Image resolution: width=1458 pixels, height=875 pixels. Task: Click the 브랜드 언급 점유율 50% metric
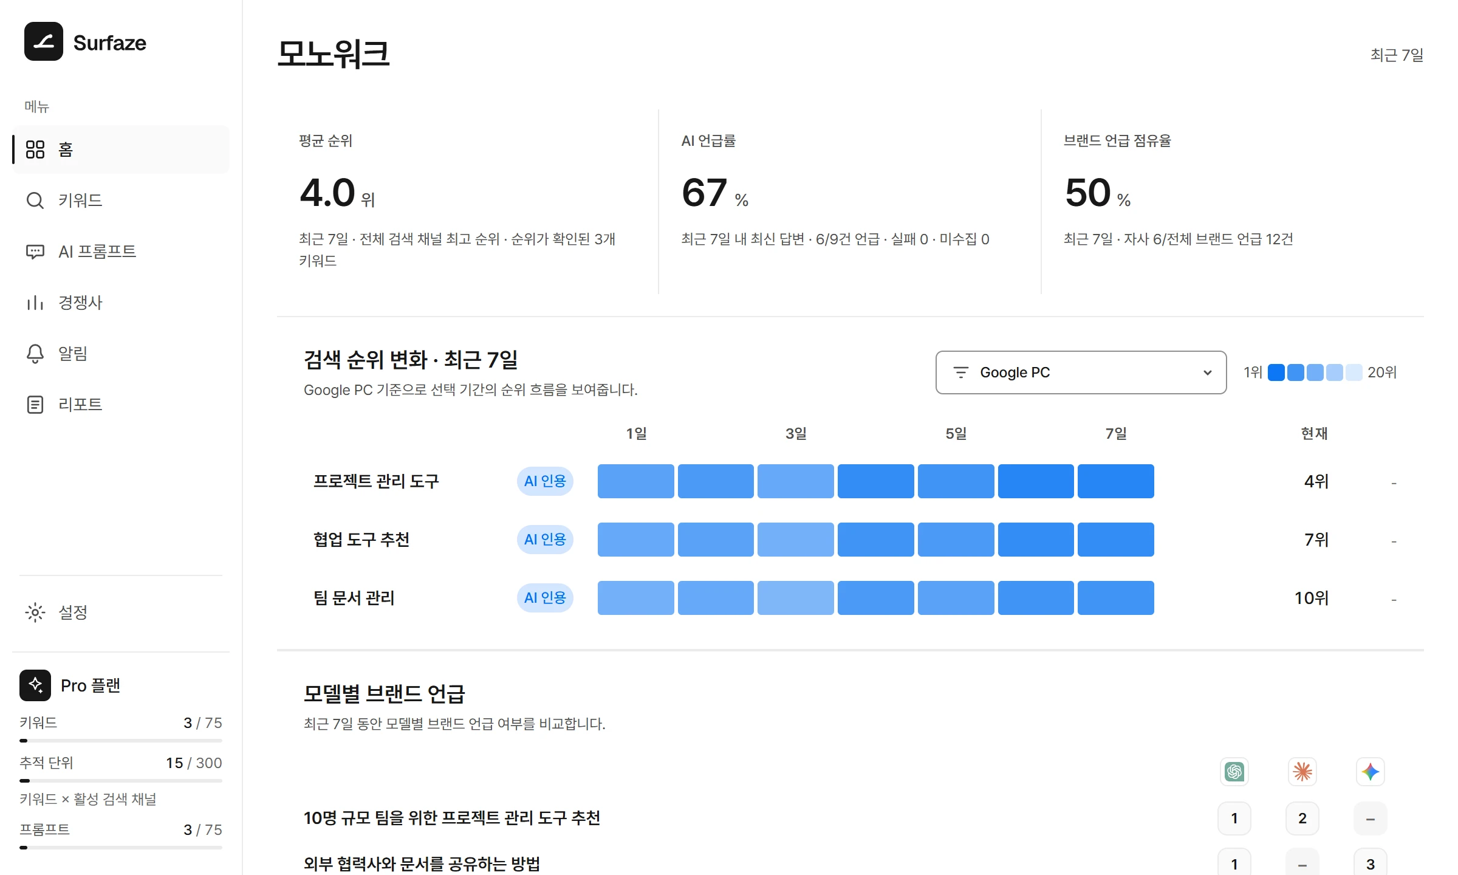click(x=1098, y=193)
